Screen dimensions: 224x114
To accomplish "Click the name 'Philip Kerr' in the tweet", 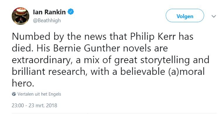I will (x=153, y=37).
